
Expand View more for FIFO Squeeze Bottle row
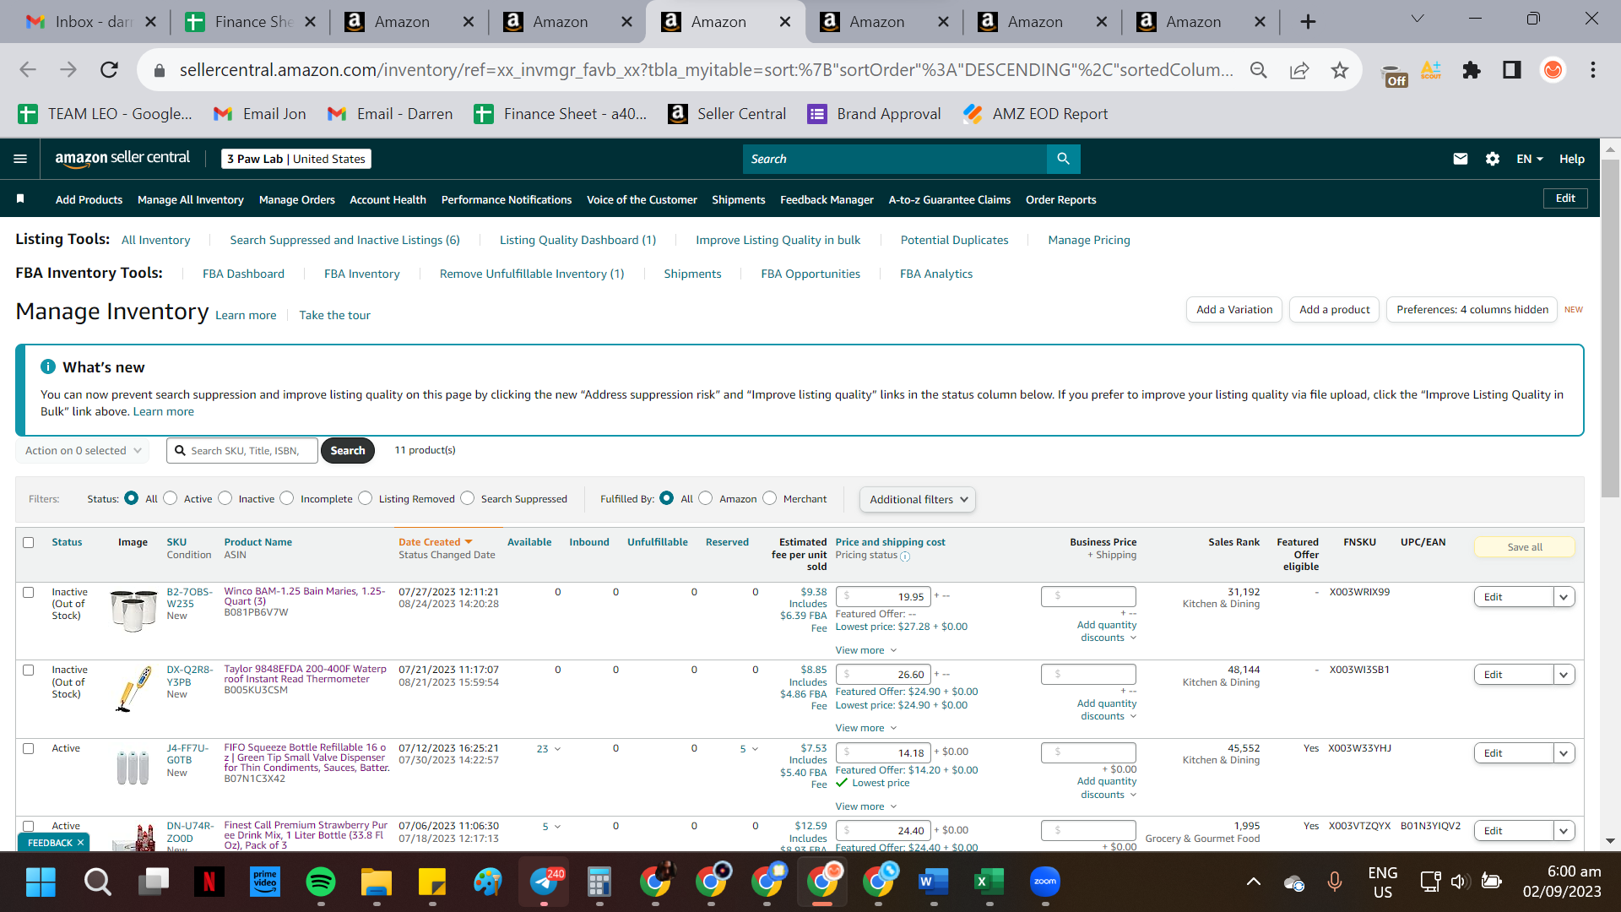tap(866, 806)
